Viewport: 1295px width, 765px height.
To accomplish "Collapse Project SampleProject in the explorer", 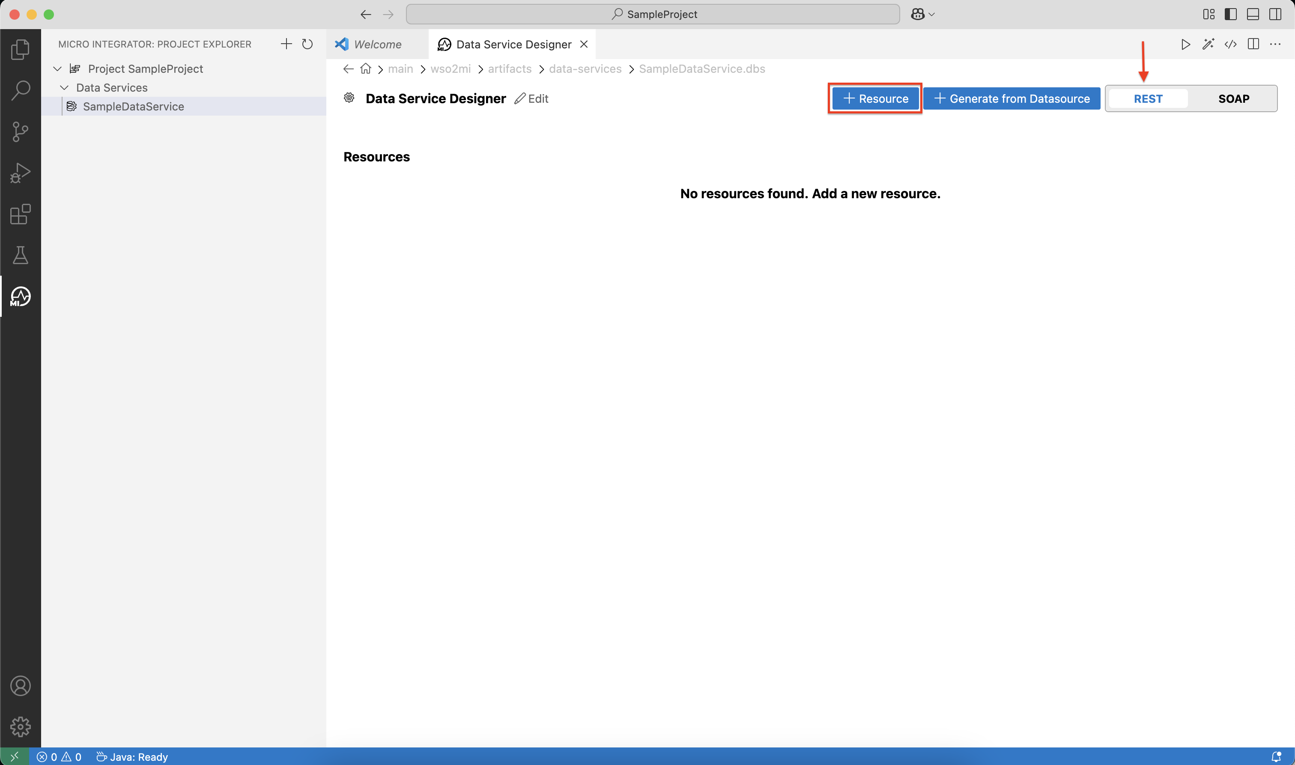I will click(57, 68).
